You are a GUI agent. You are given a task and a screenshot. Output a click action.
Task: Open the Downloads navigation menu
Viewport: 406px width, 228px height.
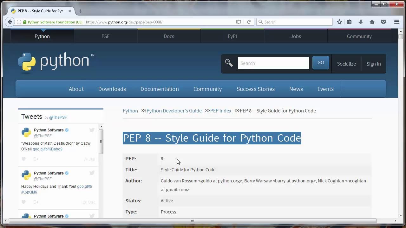click(x=112, y=89)
